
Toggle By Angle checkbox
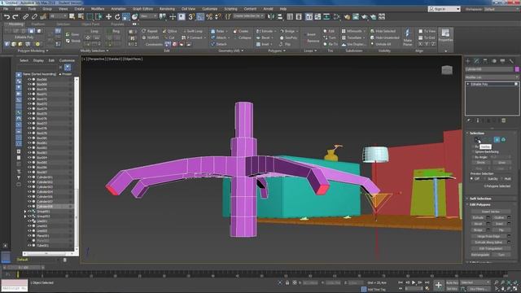pos(473,157)
